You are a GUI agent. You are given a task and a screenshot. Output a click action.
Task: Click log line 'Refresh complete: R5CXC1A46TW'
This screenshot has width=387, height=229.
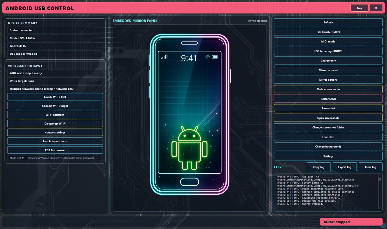(x=310, y=195)
